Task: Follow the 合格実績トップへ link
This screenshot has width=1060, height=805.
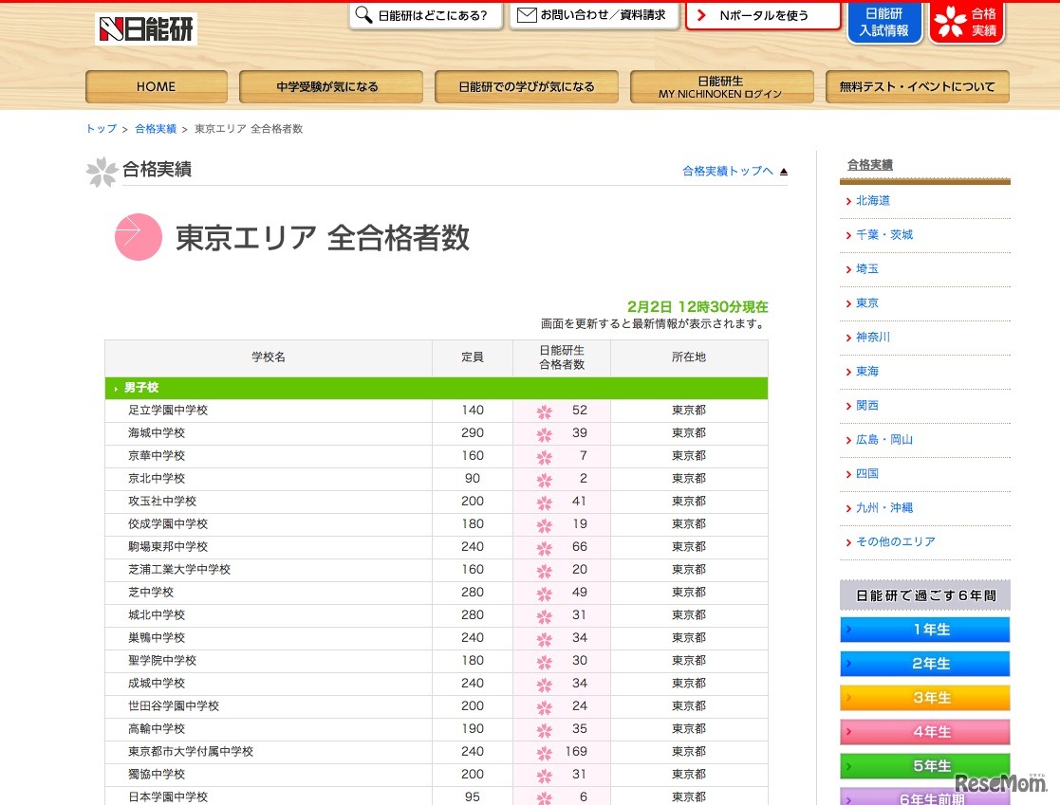Action: point(725,172)
